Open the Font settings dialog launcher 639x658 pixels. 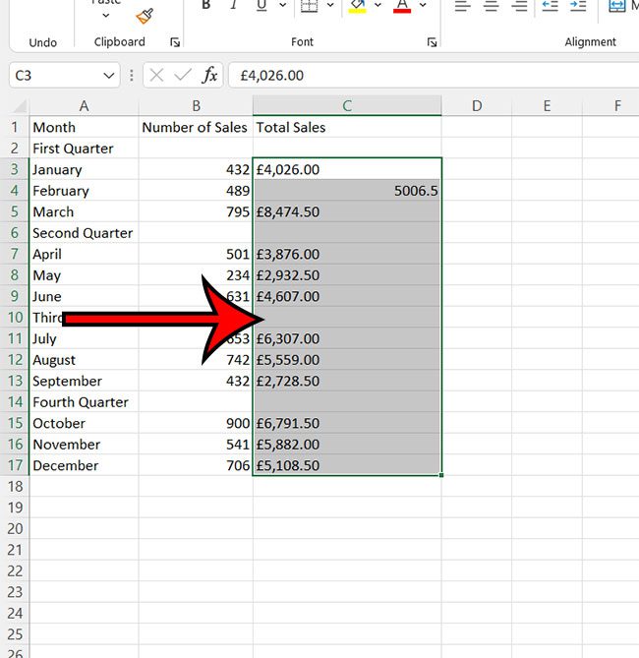[x=432, y=43]
